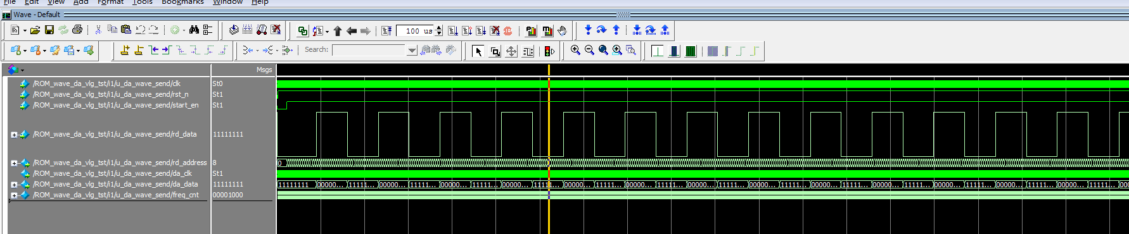This screenshot has height=234, width=1129.
Task: Click the Step Into blue arrow
Action: click(x=588, y=30)
